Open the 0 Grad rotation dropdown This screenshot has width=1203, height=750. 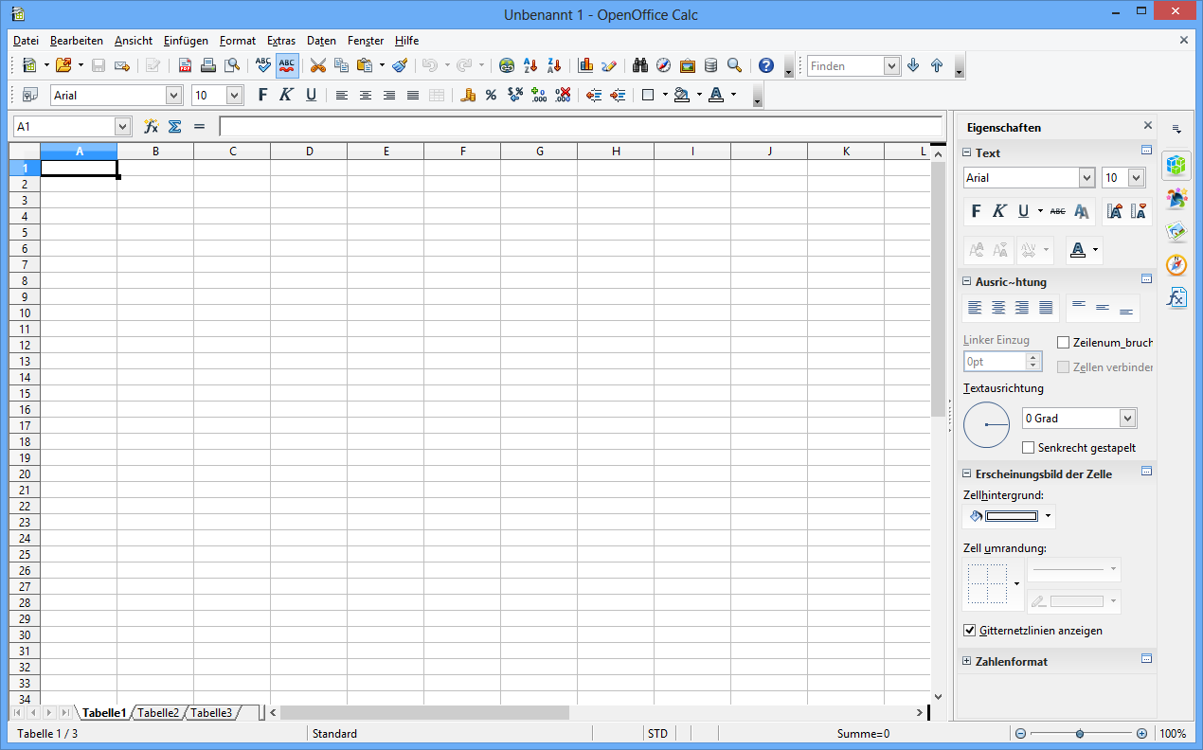point(1127,418)
